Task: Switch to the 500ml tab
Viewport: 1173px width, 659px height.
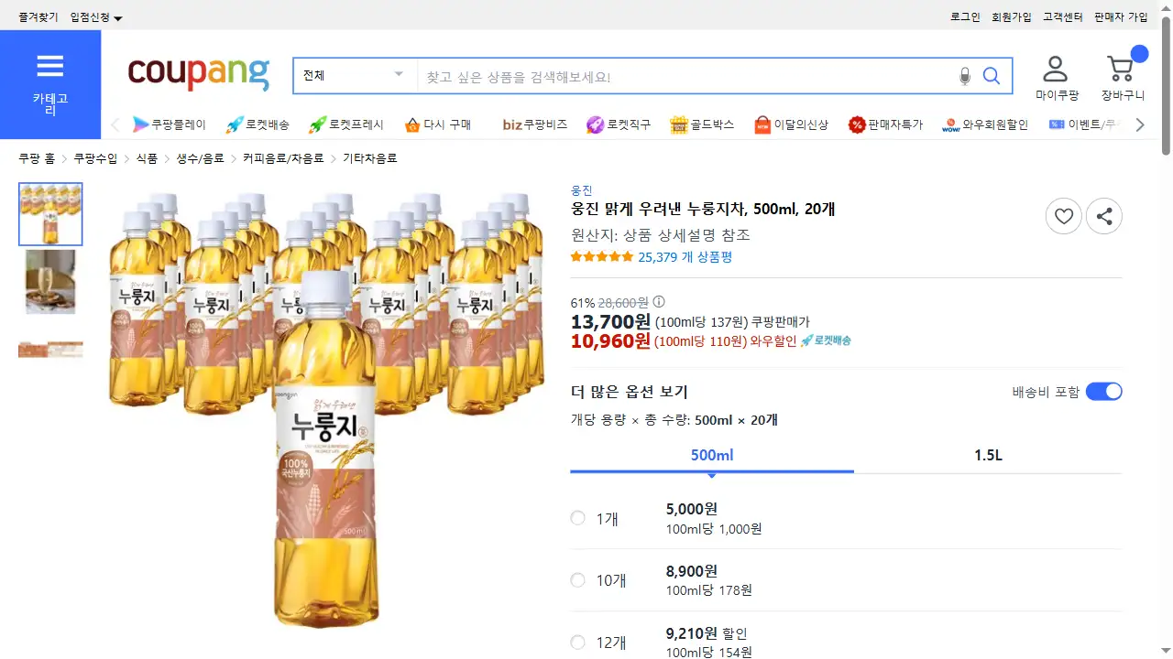Action: (x=712, y=455)
